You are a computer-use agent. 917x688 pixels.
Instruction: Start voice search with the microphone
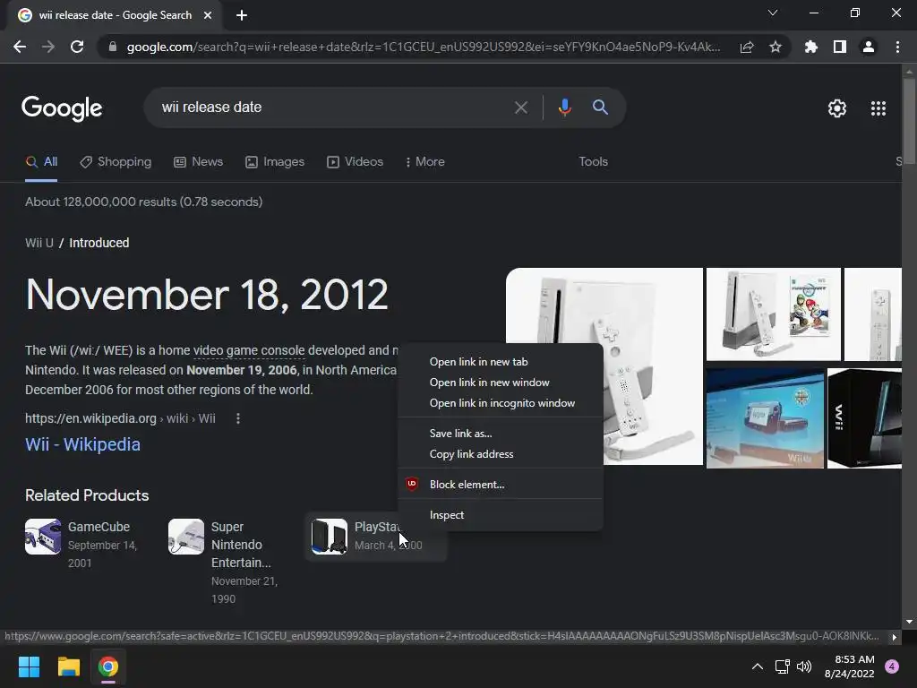click(x=564, y=107)
